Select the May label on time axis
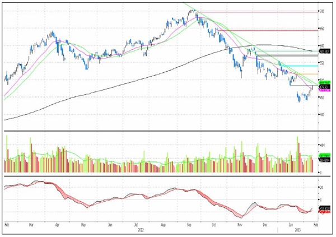This screenshot has width=336, height=237. click(83, 223)
